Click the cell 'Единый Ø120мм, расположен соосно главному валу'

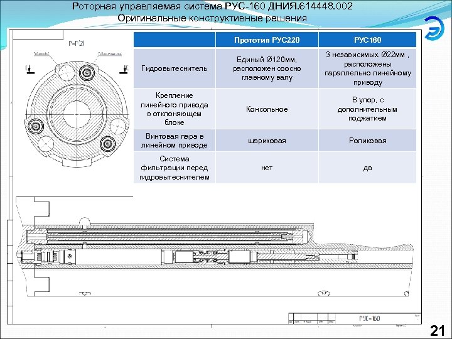point(267,68)
